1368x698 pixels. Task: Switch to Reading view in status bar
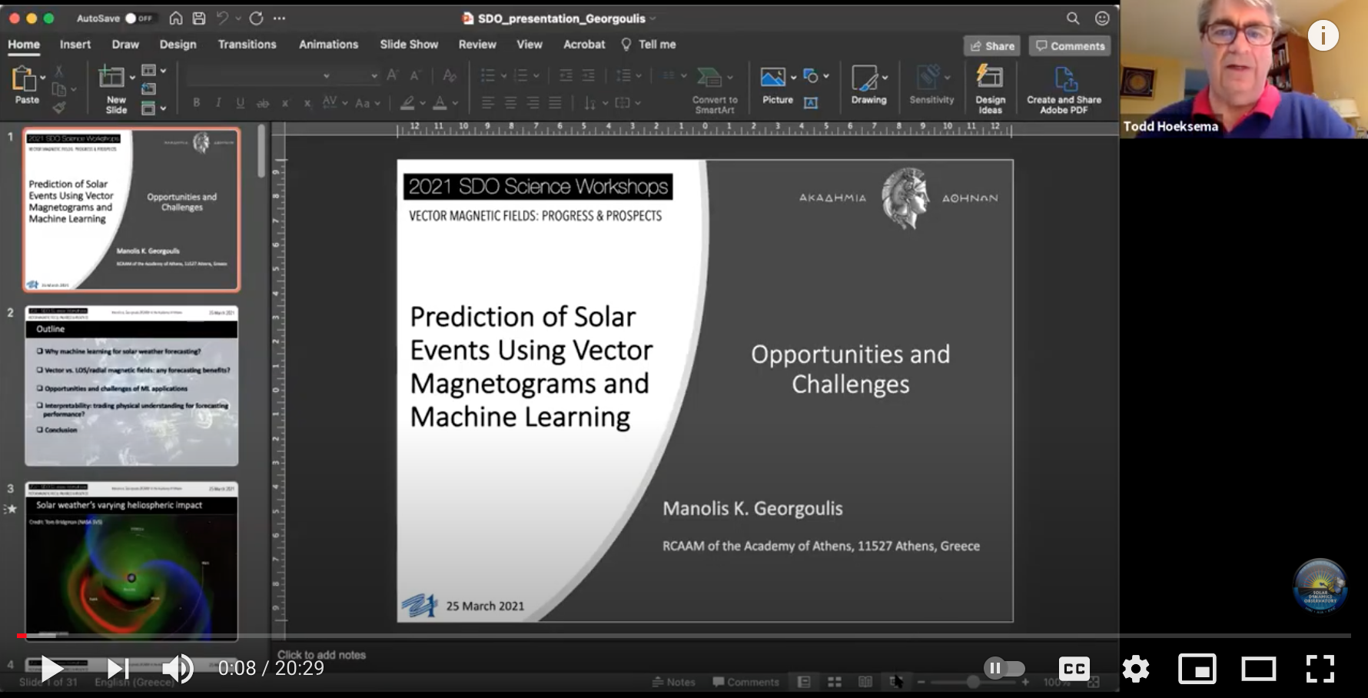tap(865, 682)
